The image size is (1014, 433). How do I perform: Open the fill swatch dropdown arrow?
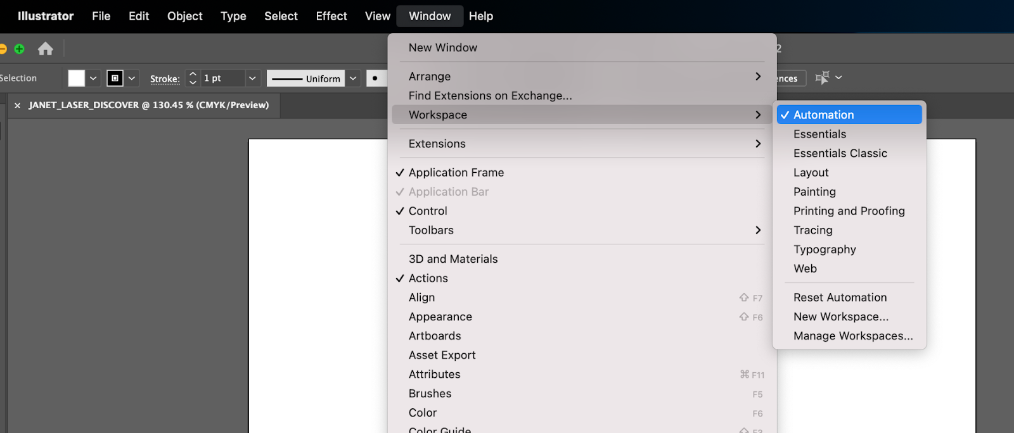point(93,78)
